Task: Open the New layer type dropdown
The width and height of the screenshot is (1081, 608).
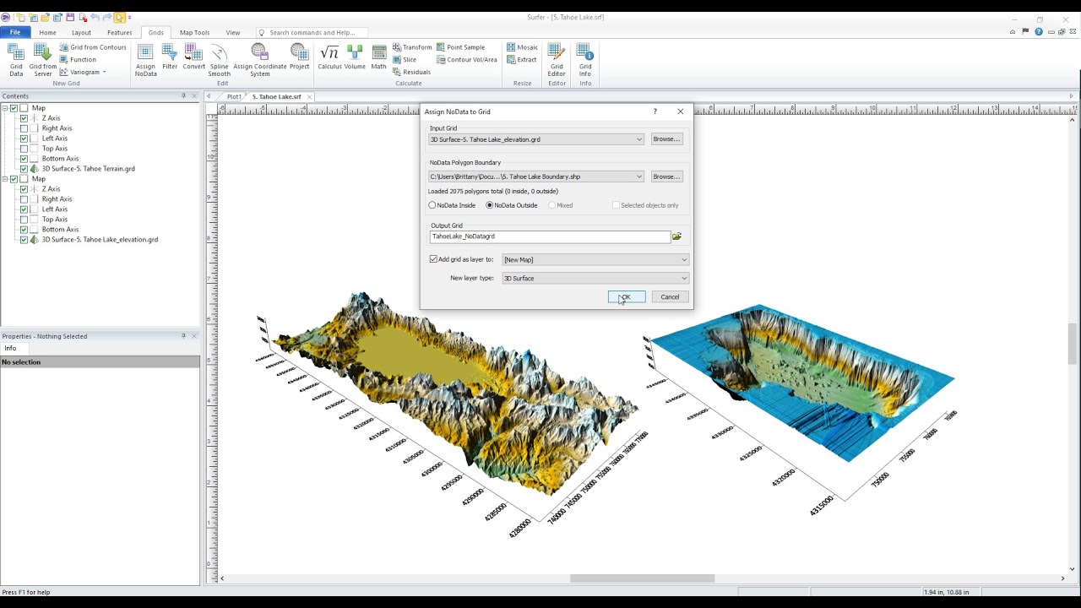Action: click(x=595, y=278)
